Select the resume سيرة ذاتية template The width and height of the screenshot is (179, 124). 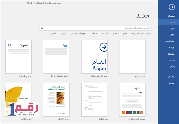point(94,100)
